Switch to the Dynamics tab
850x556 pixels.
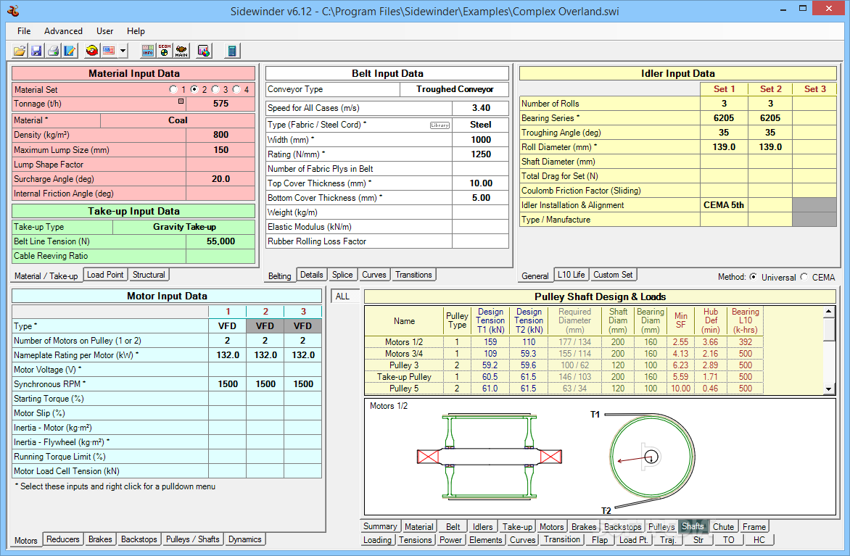tap(245, 539)
